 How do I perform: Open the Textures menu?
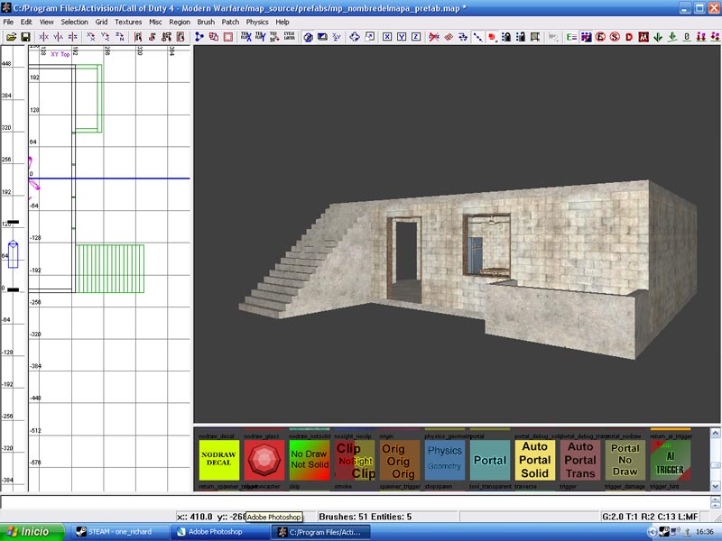(x=128, y=22)
